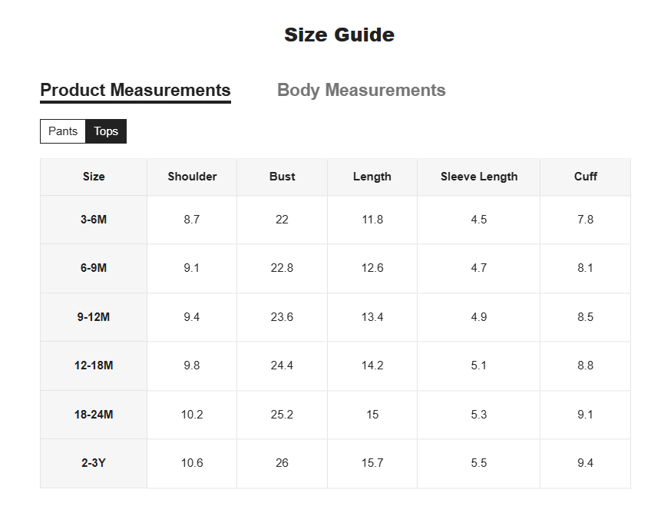Click the 10.2 shoulder value cell
661x516 pixels.
coord(192,415)
